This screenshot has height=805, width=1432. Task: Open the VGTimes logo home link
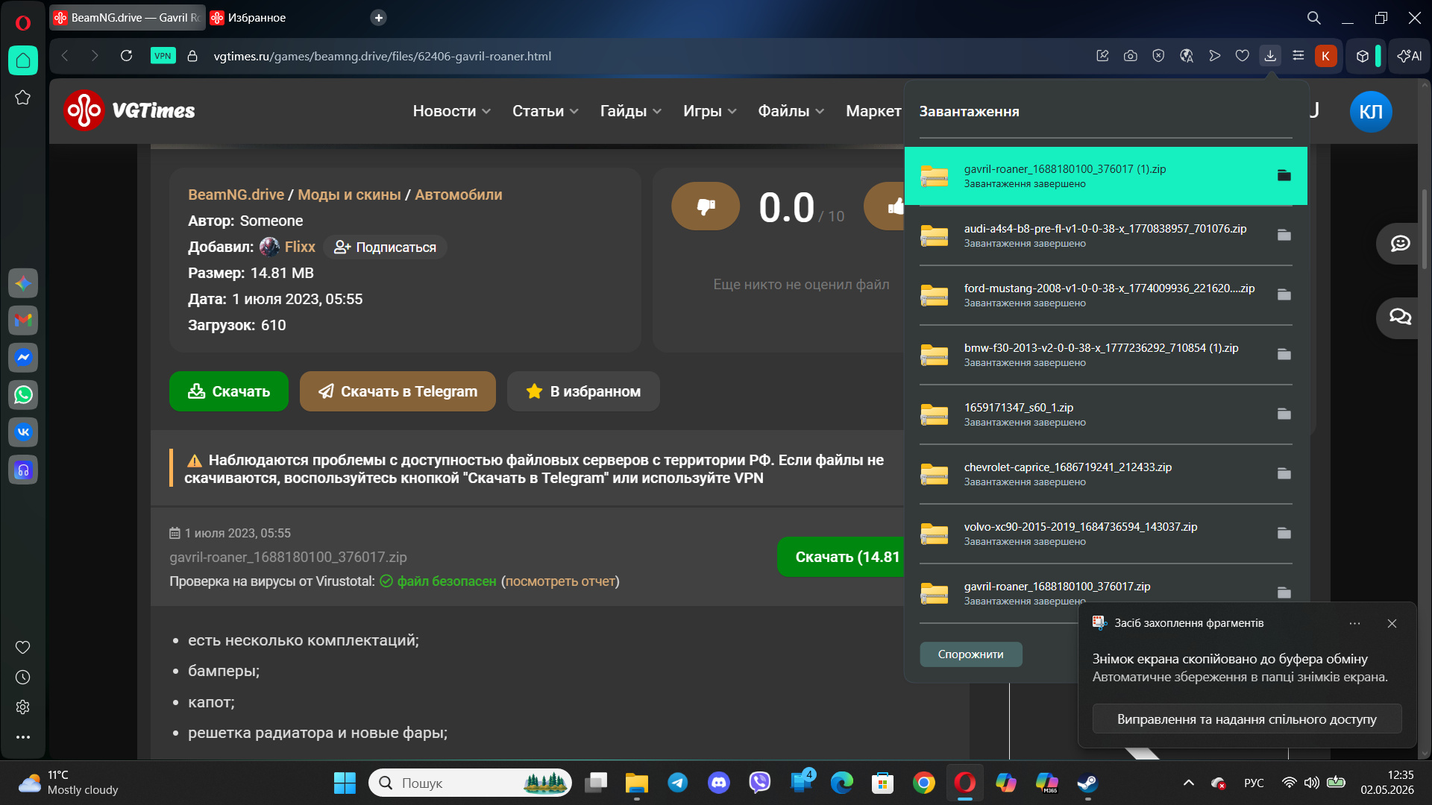pos(130,110)
